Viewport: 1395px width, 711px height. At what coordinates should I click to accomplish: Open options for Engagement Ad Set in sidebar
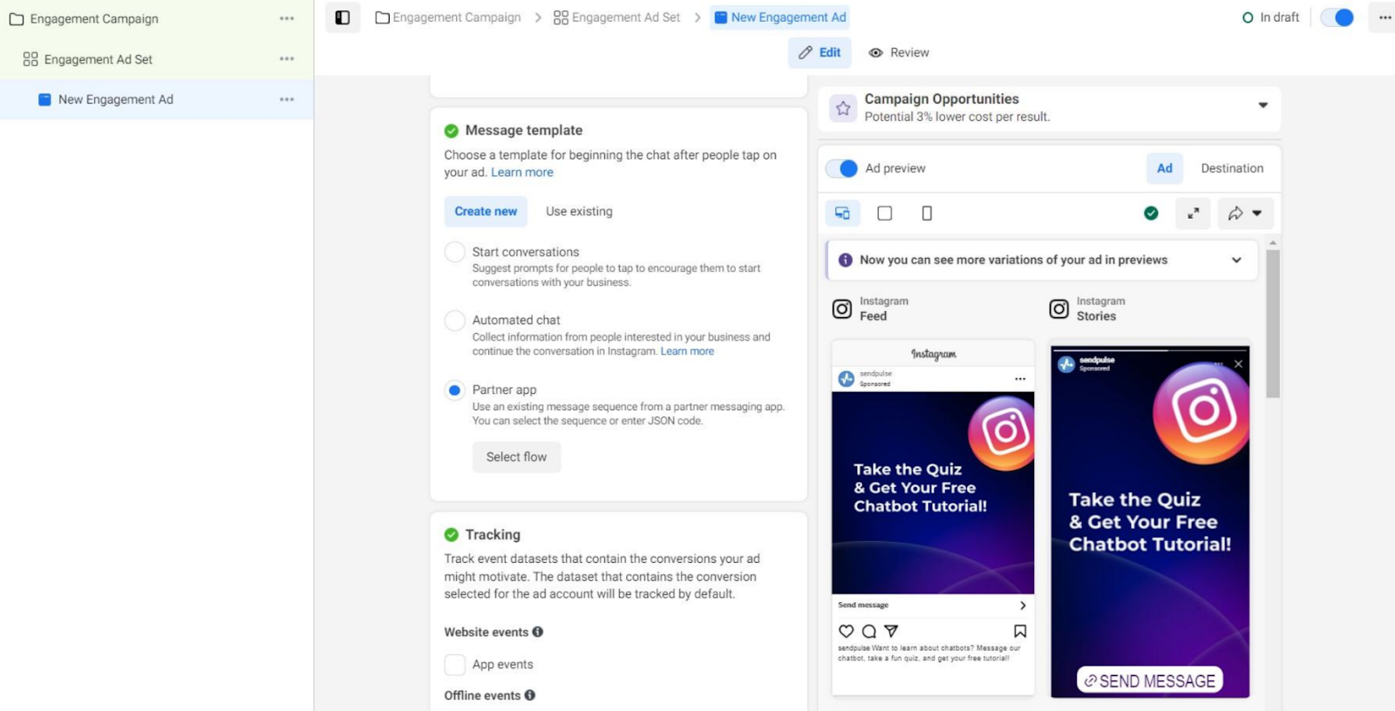(x=287, y=59)
